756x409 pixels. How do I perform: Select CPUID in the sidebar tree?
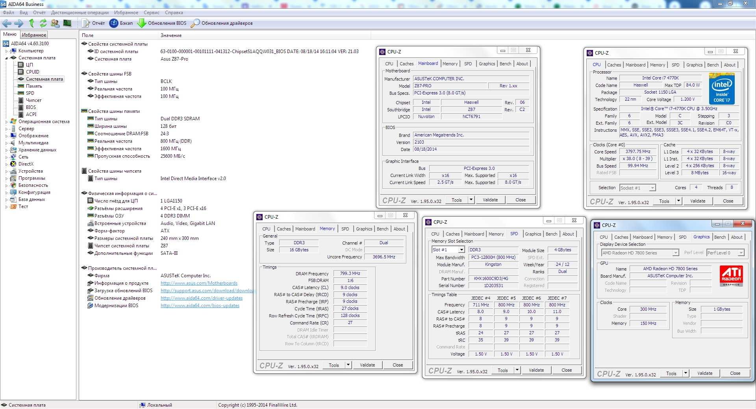pyautogui.click(x=32, y=72)
